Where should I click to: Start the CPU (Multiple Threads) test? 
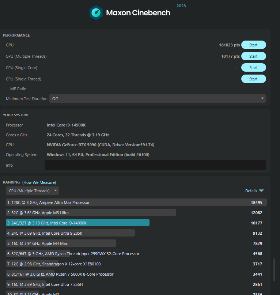(x=253, y=56)
